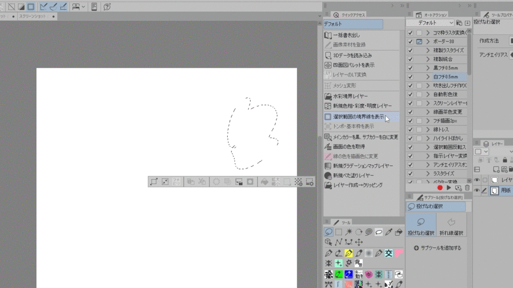This screenshot has height=288, width=513.
Task: Uncheck the 白フチ0.5mm action checkbox
Action: [x=410, y=77]
